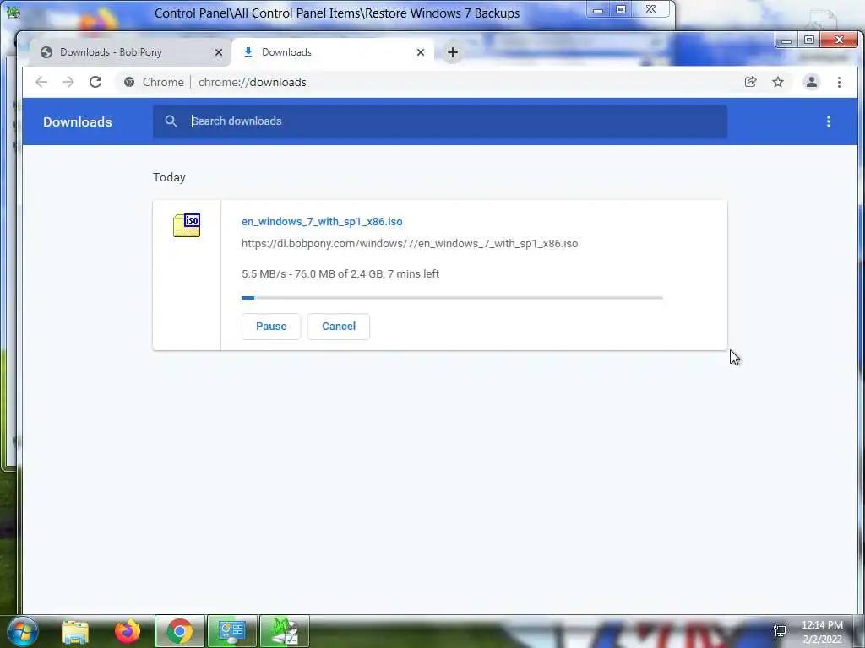This screenshot has height=648, width=865.
Task: Open the Windows Start menu
Action: tap(22, 631)
